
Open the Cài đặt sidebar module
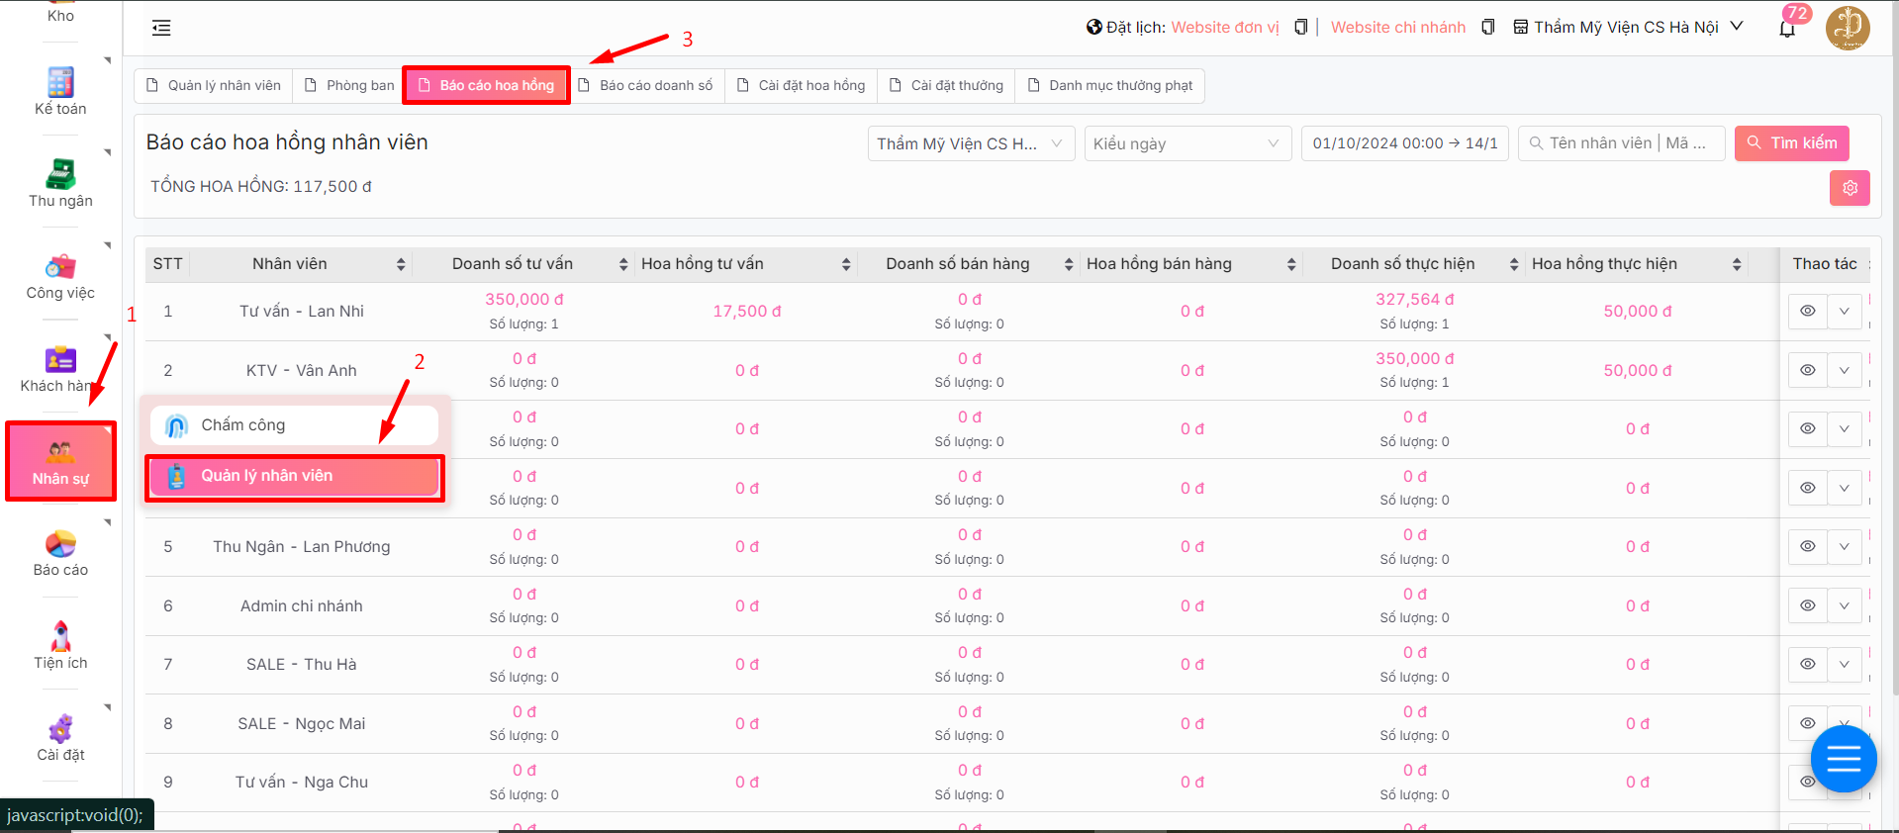click(60, 738)
